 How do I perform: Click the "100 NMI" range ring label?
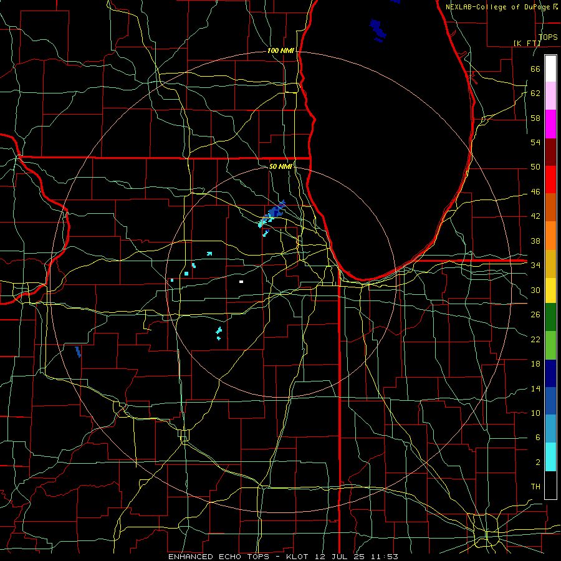pos(280,51)
